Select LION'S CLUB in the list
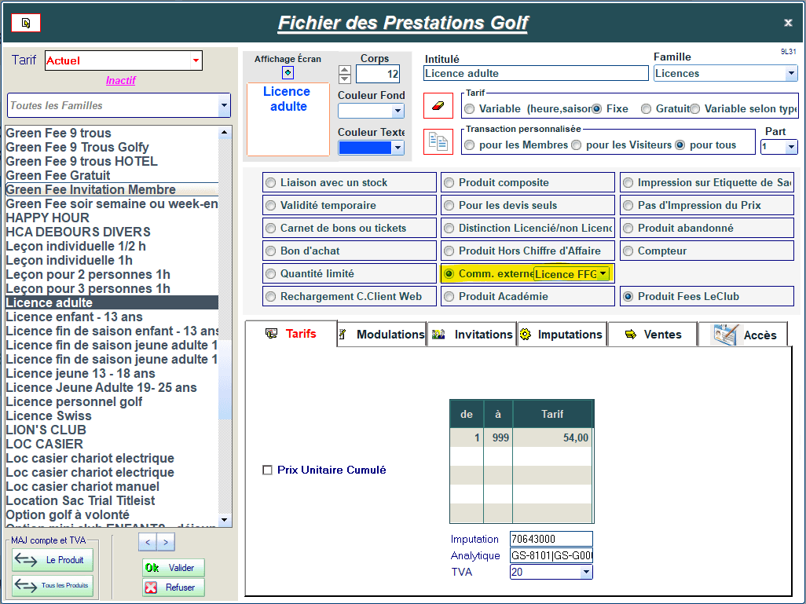This screenshot has height=604, width=806. 112,430
